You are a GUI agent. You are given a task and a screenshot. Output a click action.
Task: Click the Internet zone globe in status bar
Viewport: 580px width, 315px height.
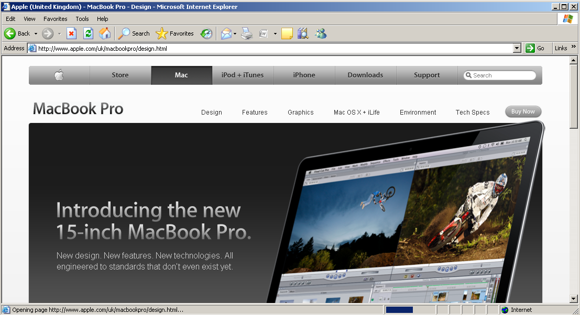point(505,310)
